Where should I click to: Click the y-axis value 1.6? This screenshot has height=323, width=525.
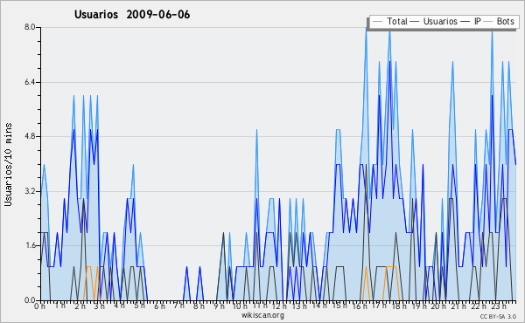pyautogui.click(x=30, y=245)
